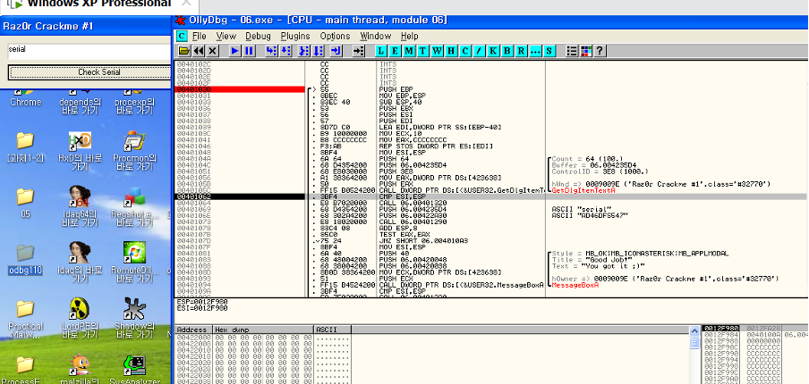The image size is (809, 384).
Task: Open the File menu
Action: (x=200, y=36)
